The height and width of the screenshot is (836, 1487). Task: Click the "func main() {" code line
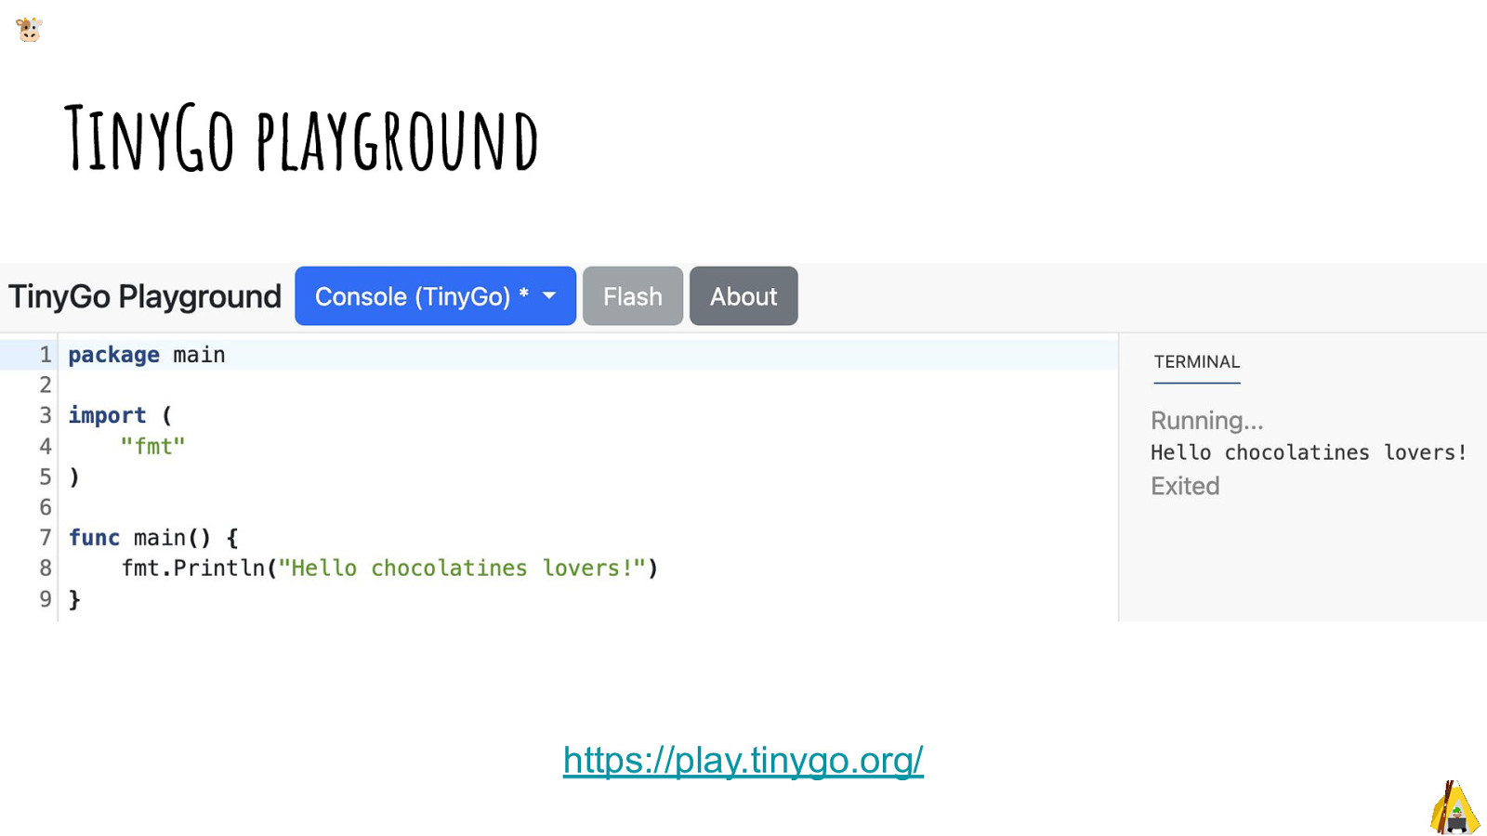coord(153,538)
